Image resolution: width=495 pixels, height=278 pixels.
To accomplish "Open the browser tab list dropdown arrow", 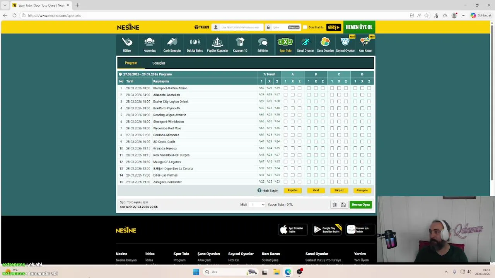I will [x=5, y=5].
